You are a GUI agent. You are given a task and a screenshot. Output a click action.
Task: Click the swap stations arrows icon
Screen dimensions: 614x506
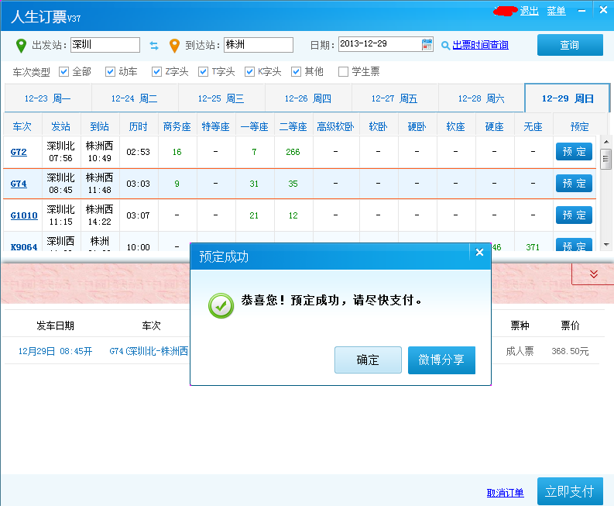pyautogui.click(x=154, y=46)
